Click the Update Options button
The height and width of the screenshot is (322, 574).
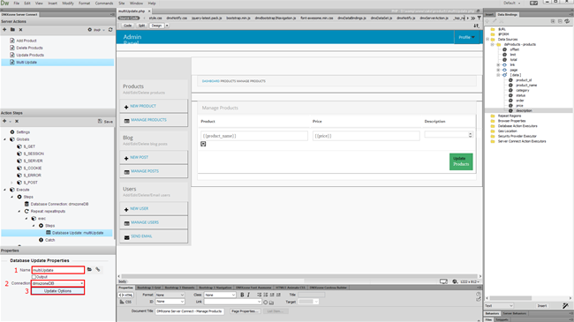57,291
